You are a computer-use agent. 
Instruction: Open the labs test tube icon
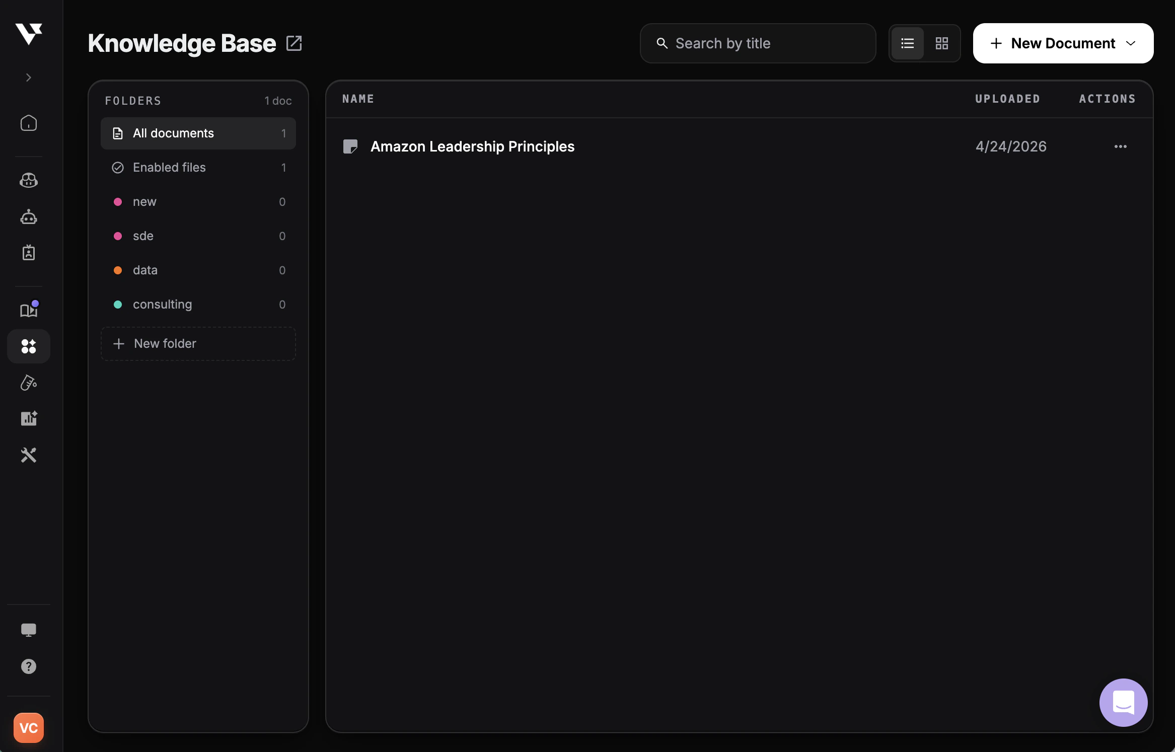(28, 383)
